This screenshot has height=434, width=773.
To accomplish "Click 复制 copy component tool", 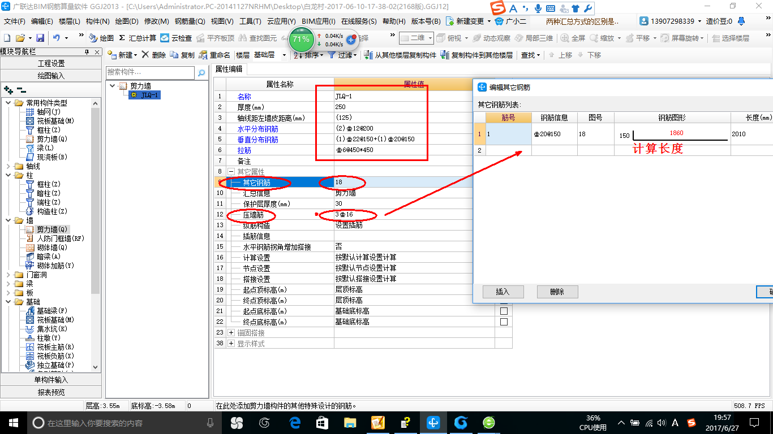I will pyautogui.click(x=182, y=55).
